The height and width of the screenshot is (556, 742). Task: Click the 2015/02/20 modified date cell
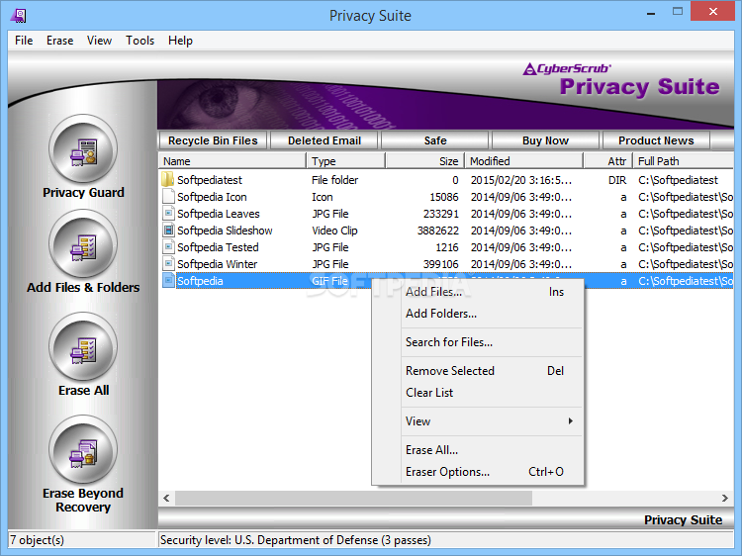(521, 180)
